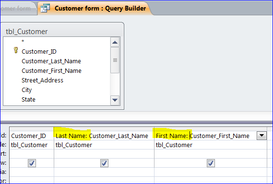Click the Query Builder tab icon
Viewport: 273px width, 184px height.
coord(45,8)
